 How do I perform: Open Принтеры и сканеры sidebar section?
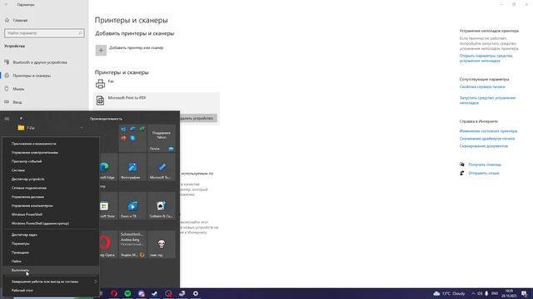pyautogui.click(x=44, y=76)
